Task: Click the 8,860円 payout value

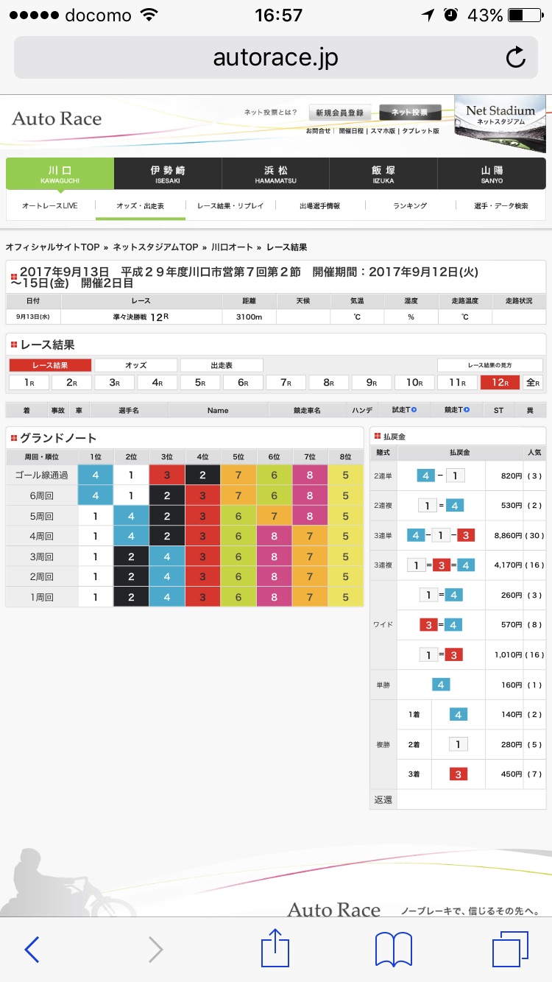Action: click(508, 535)
